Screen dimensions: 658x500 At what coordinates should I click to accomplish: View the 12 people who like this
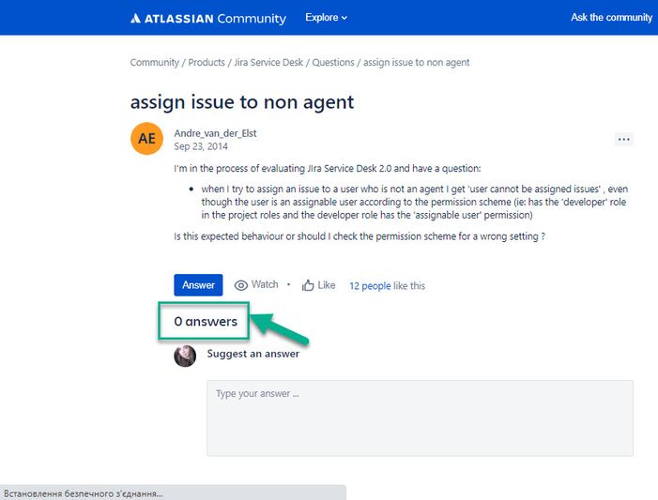370,286
